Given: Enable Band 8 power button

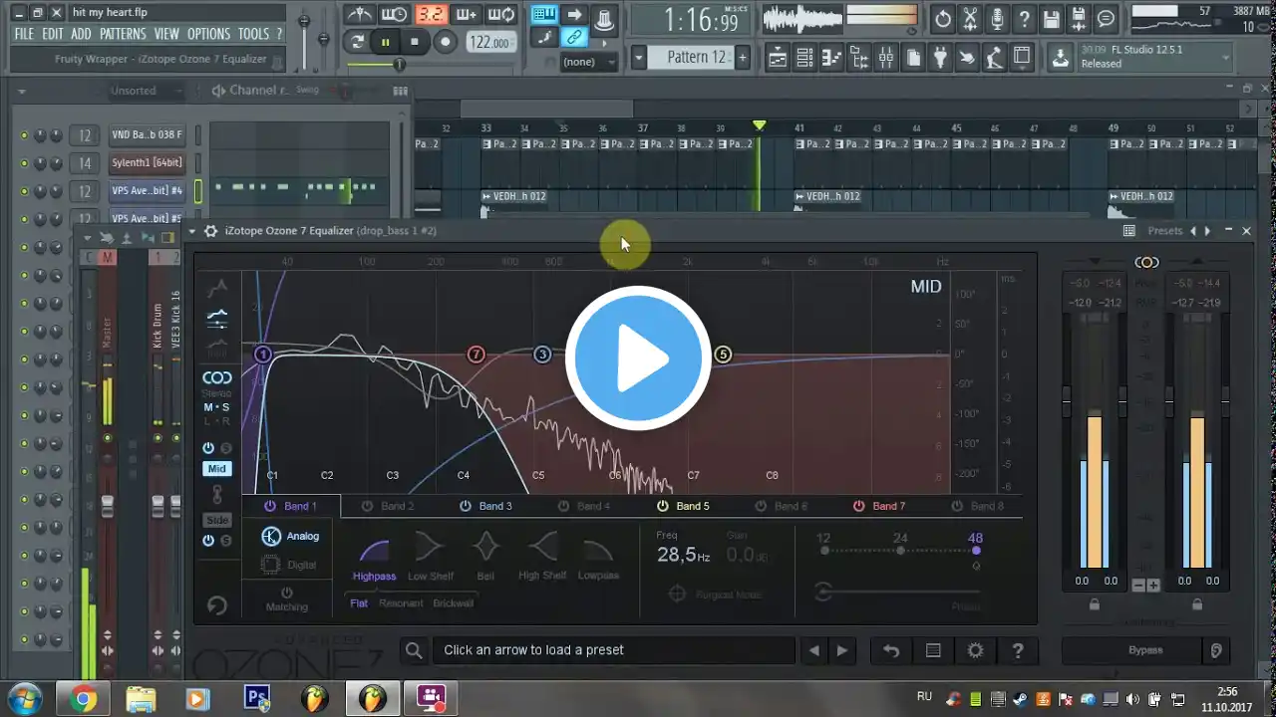Looking at the screenshot, I should tap(957, 506).
